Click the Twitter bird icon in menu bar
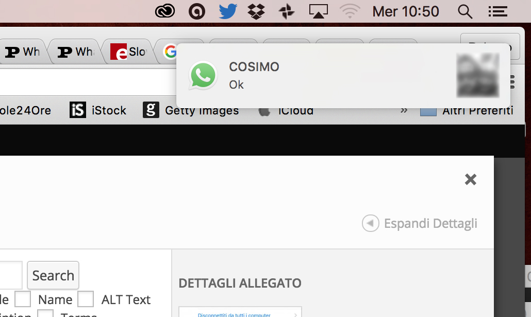 coord(227,11)
